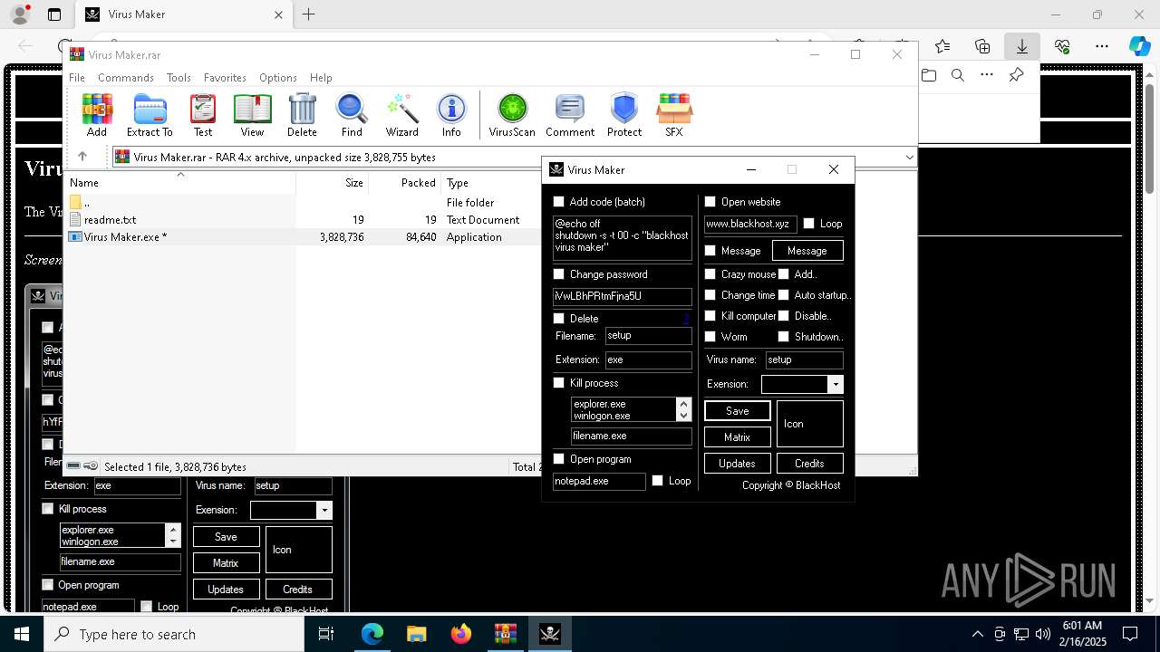Viewport: 1160px width, 652px height.
Task: Toggle the Loop checkbox beside www.blackhost.xyz
Action: [x=809, y=224]
